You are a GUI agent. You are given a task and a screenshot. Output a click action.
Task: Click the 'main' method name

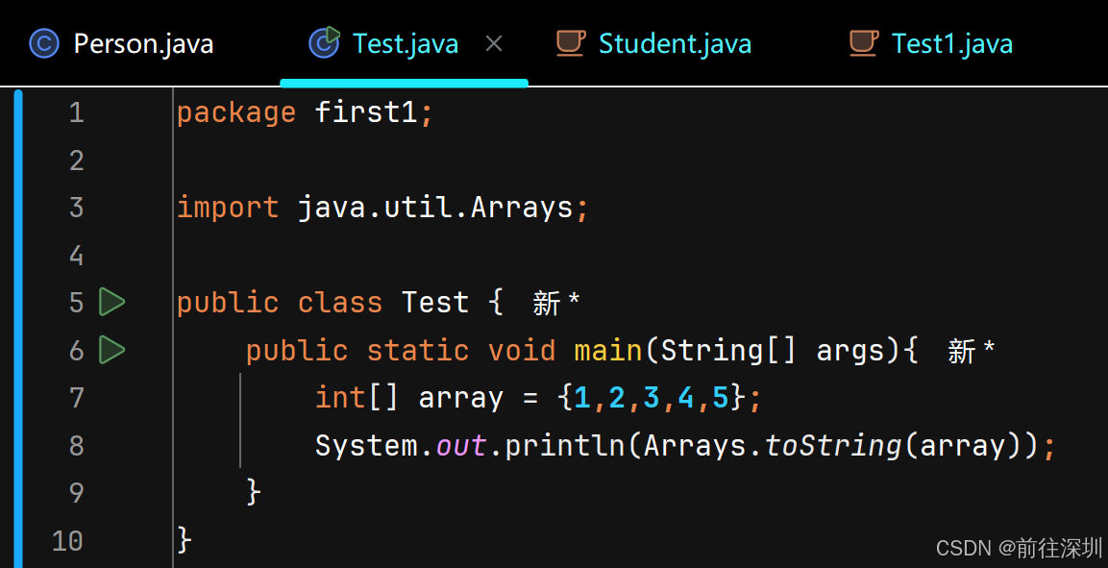607,350
